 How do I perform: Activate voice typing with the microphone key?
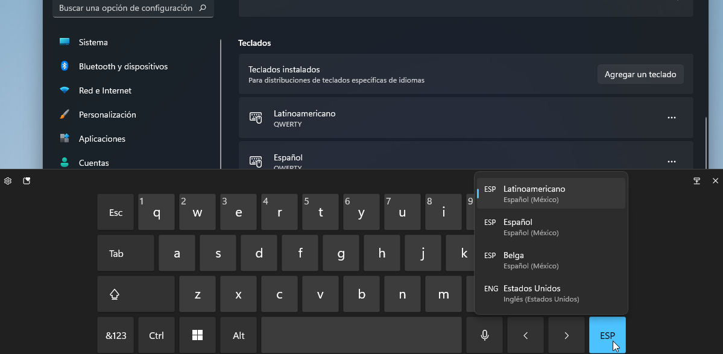coord(484,335)
